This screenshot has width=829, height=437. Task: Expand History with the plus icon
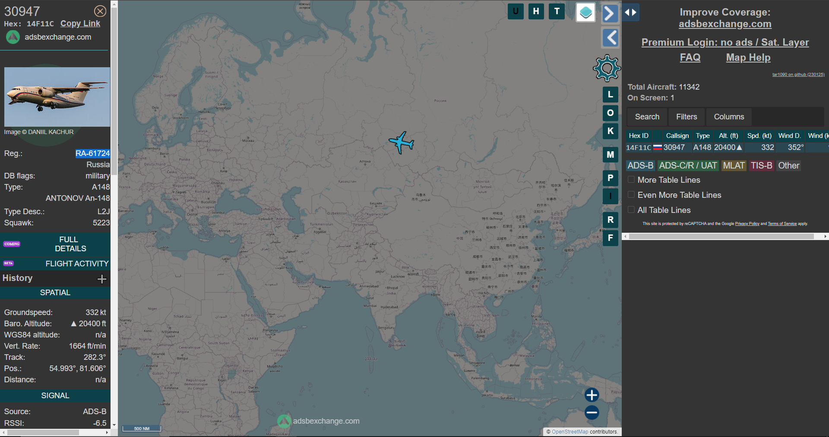pos(102,279)
